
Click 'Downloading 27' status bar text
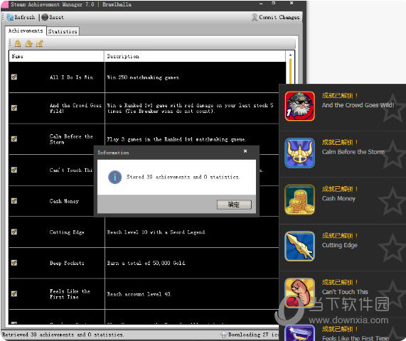point(250,335)
